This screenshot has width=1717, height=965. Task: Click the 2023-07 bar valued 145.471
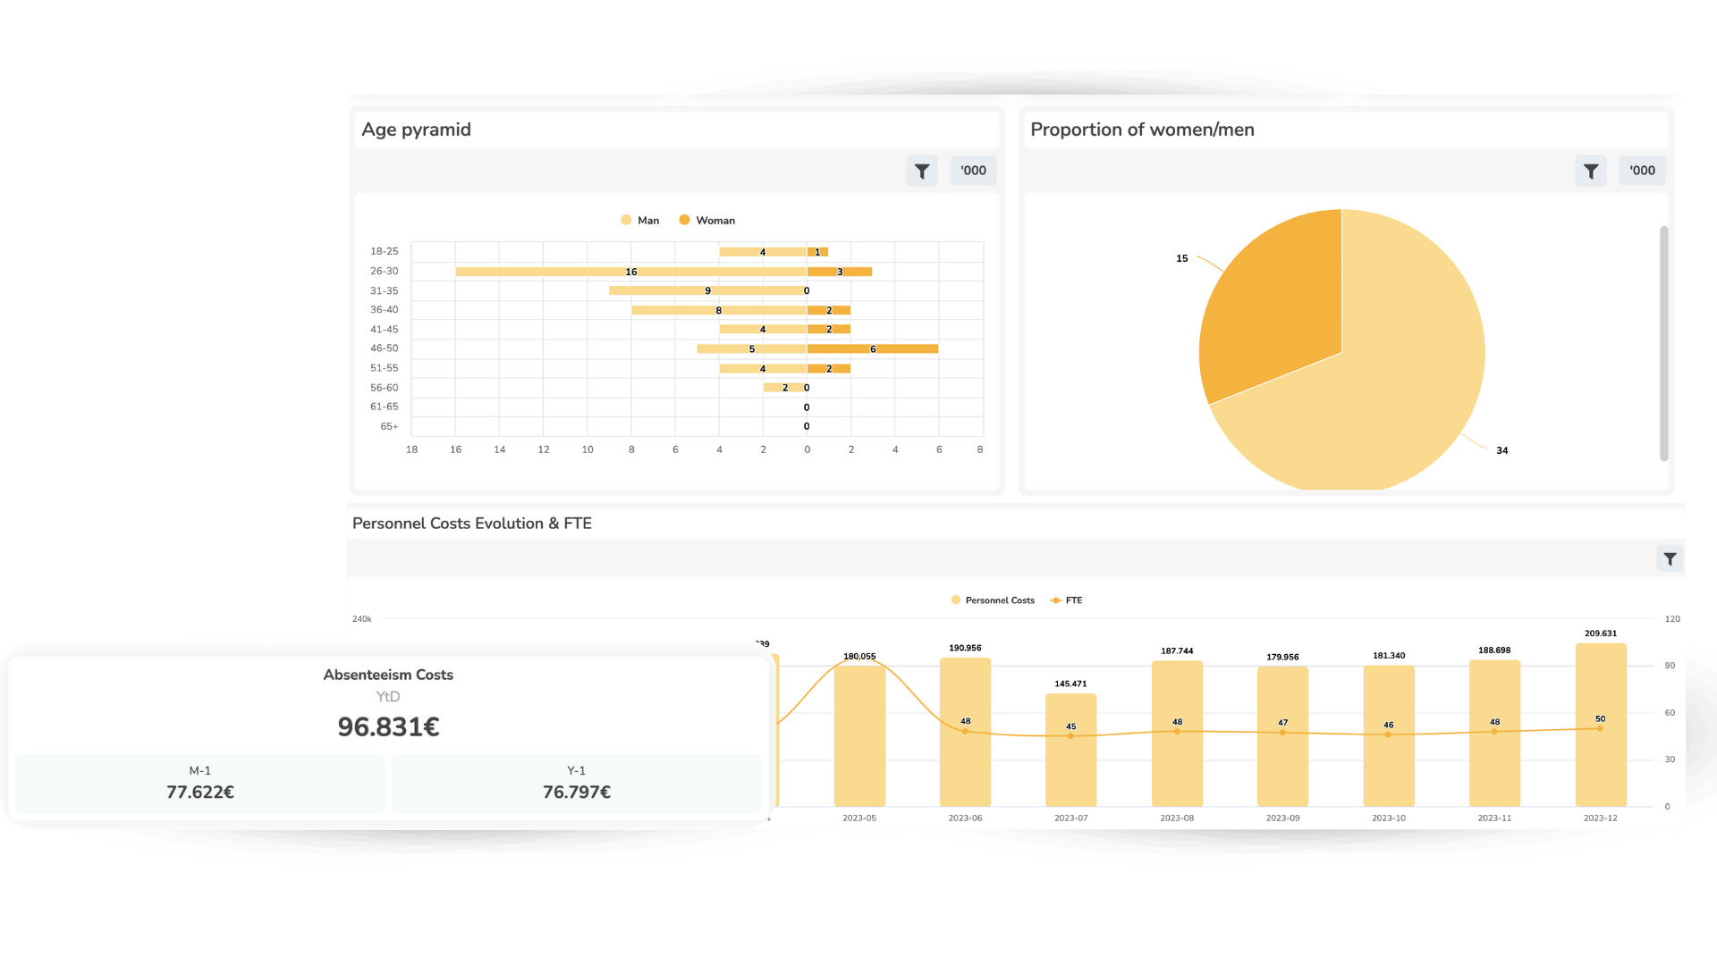[1070, 750]
